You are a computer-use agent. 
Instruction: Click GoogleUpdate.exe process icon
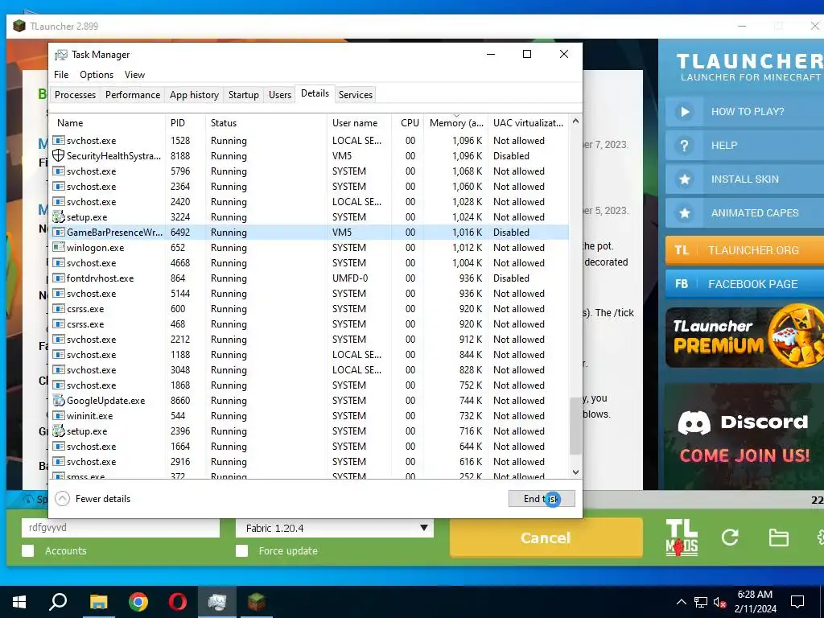(58, 401)
